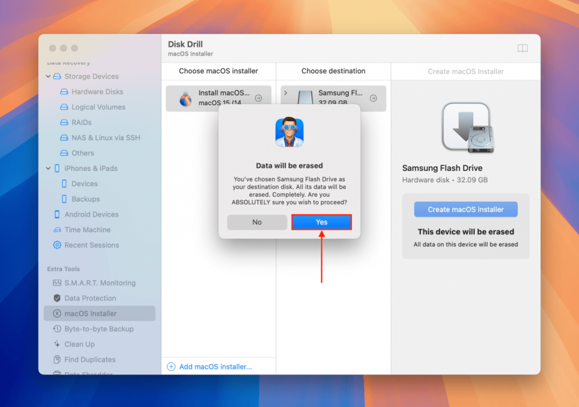Collapse the Storage Devices section
The image size is (579, 407).
(x=48, y=77)
